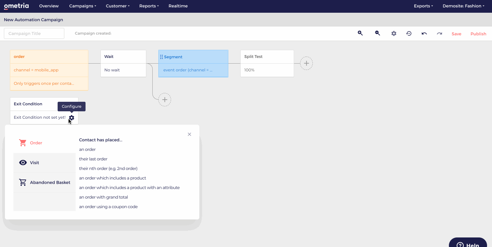Click the Campaign Title input field
This screenshot has height=247, width=492.
coord(34,34)
